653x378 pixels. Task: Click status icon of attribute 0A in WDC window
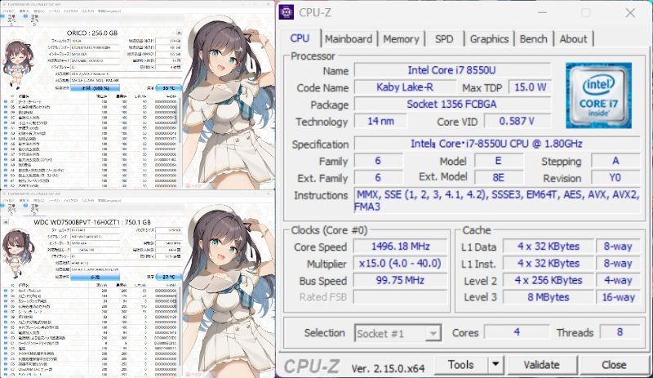6,322
